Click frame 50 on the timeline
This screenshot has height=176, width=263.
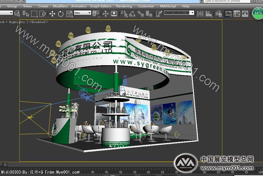[121, 172]
